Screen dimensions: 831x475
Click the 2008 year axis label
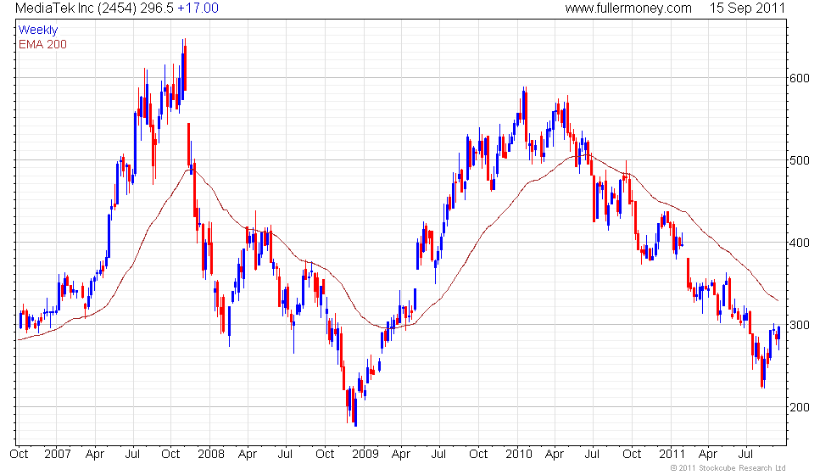[211, 455]
